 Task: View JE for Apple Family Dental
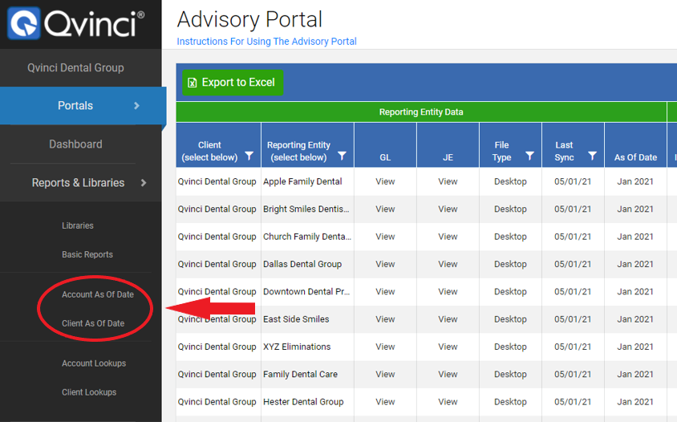point(448,181)
